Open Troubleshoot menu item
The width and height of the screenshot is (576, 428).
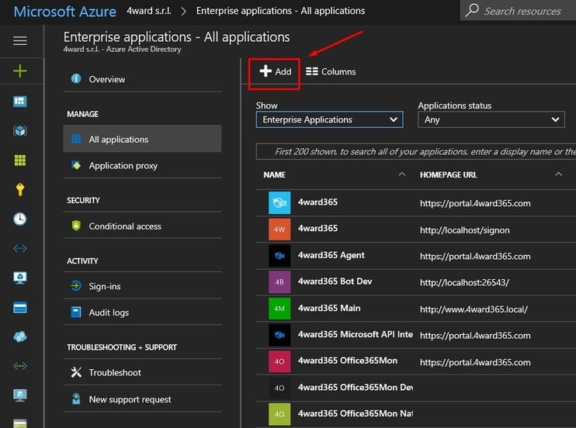point(143,373)
